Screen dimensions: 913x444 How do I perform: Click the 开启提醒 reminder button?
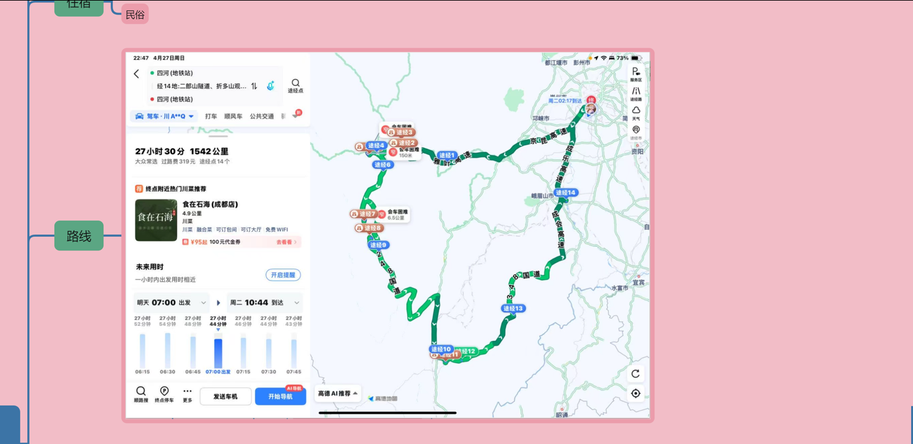[283, 275]
